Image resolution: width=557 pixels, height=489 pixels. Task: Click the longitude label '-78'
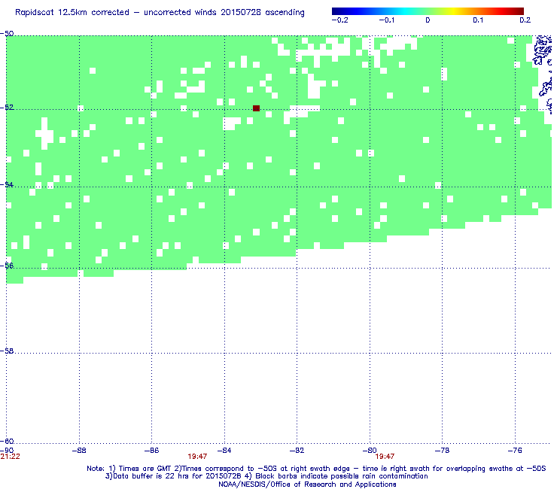443,451
